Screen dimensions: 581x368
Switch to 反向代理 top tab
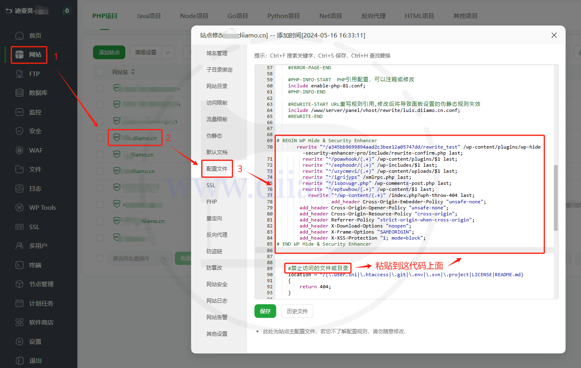point(373,16)
